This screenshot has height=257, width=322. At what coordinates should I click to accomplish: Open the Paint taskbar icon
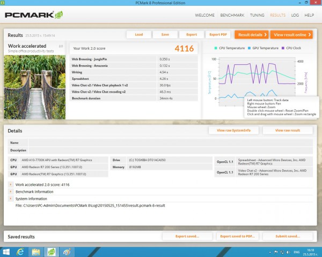(x=67, y=252)
